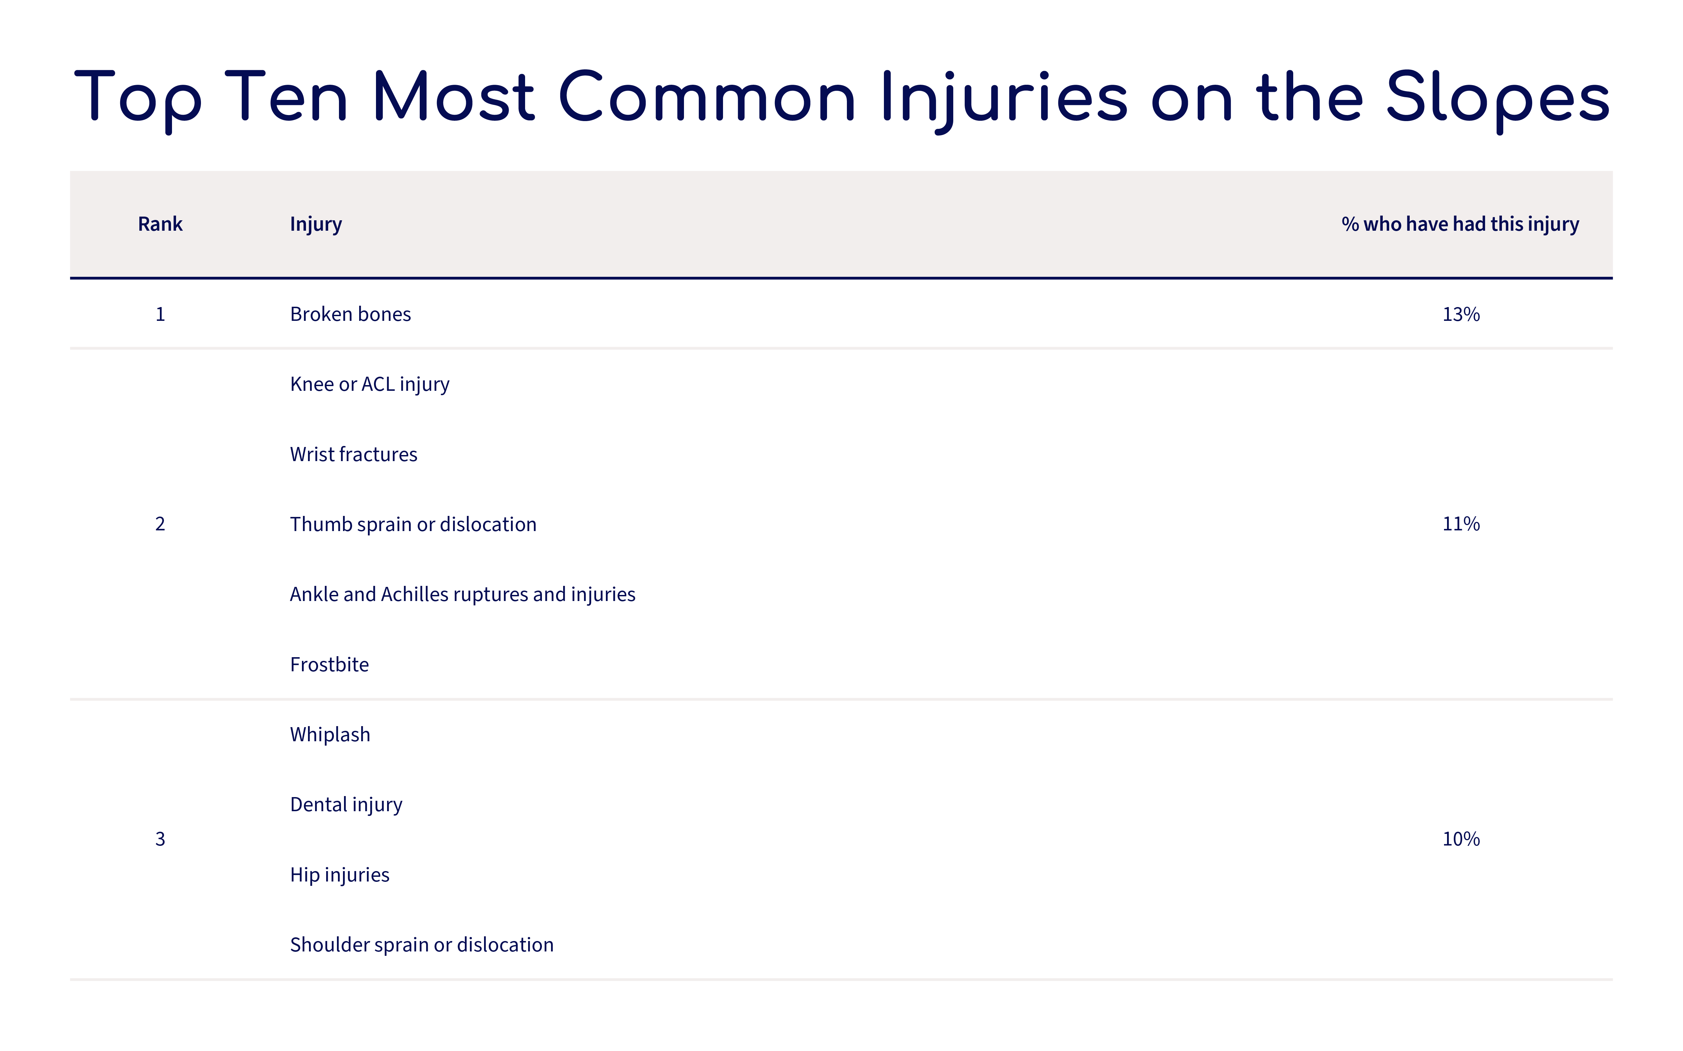Select the Frostbite entry
1683x1051 pixels.
pos(329,665)
